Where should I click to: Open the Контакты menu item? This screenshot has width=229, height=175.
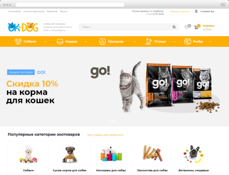point(52,11)
